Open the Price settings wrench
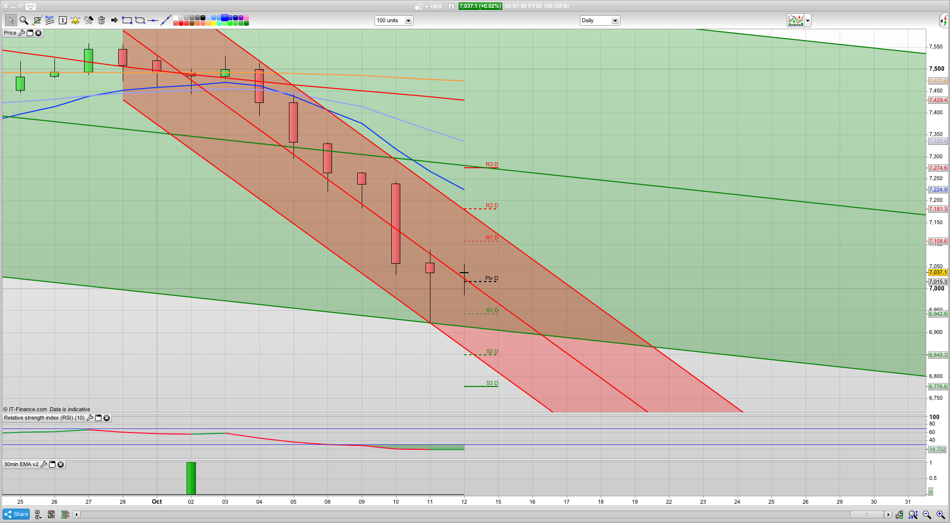950x523 pixels. pyautogui.click(x=21, y=33)
